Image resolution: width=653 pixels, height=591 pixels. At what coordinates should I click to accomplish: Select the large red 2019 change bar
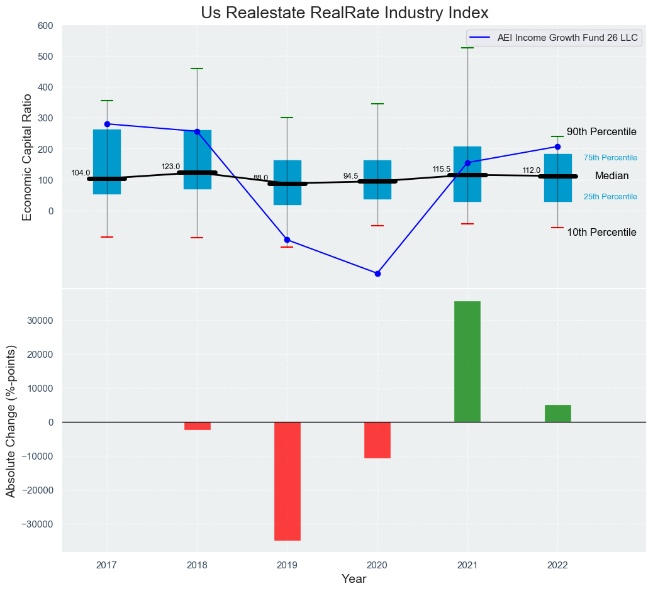click(287, 481)
